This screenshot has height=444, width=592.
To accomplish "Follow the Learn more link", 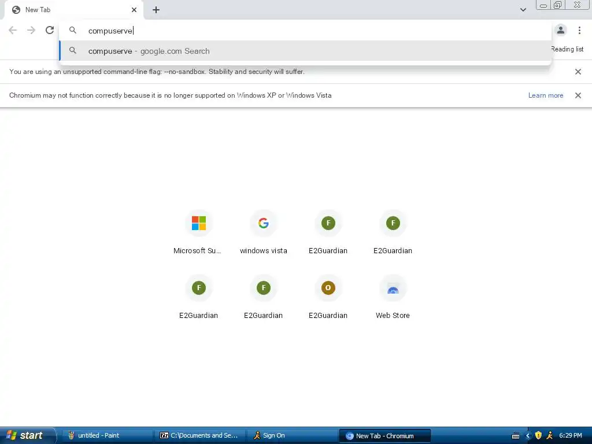I will pos(546,95).
